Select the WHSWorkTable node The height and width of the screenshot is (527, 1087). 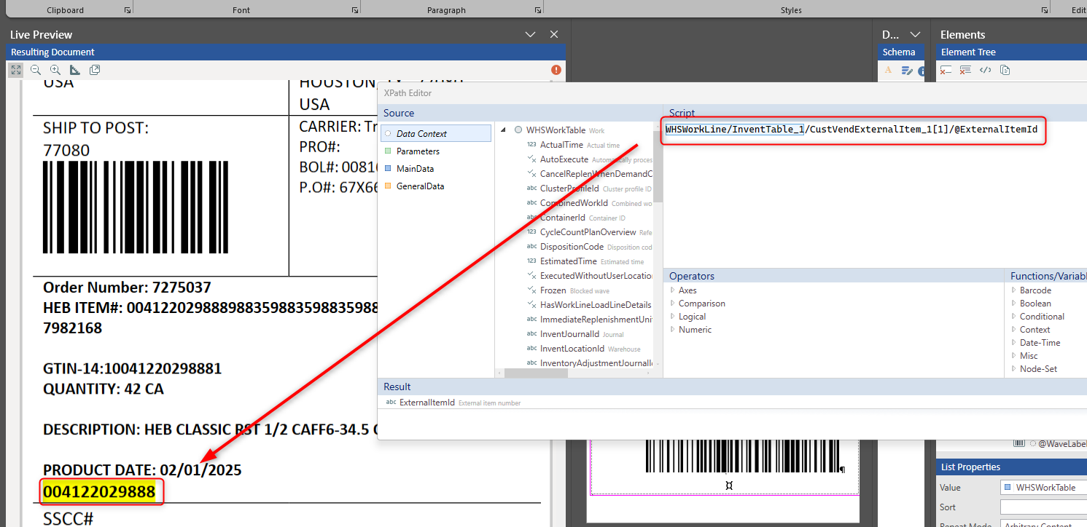[556, 130]
